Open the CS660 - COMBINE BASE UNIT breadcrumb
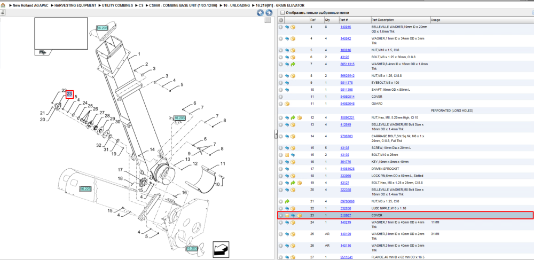534x260 pixels. [x=182, y=5]
